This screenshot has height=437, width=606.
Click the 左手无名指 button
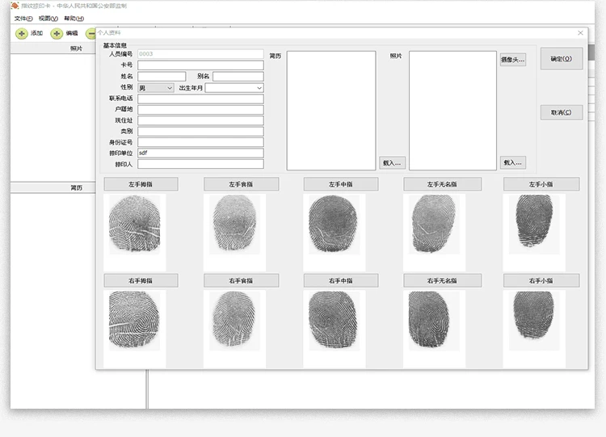tap(443, 184)
